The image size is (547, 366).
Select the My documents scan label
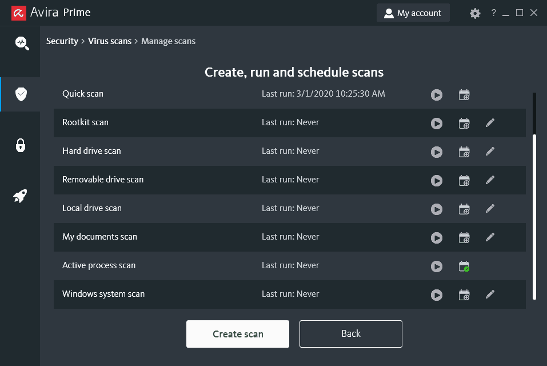[x=99, y=237]
